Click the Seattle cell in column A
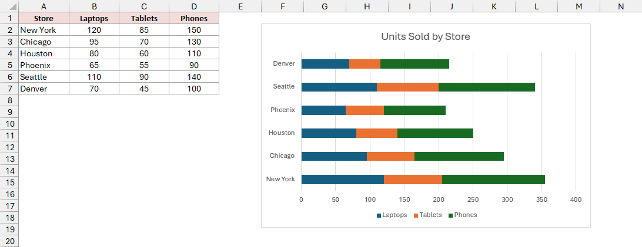The width and height of the screenshot is (642, 247). 44,77
